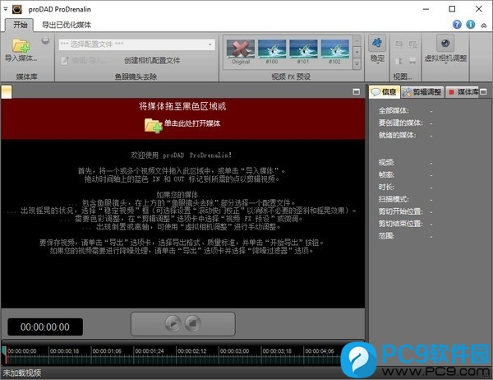This screenshot has width=493, height=380.
Task: Select the #100 FX preset thumbnail
Action: (x=272, y=53)
